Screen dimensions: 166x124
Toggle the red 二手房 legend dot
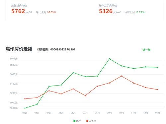[x=87, y=121]
